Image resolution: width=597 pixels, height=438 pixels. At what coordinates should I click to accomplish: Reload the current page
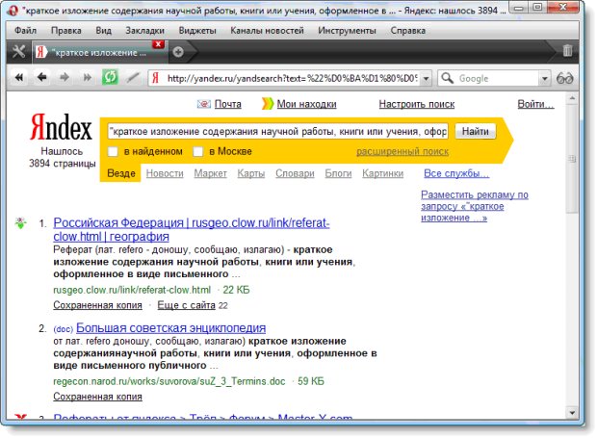(x=110, y=78)
